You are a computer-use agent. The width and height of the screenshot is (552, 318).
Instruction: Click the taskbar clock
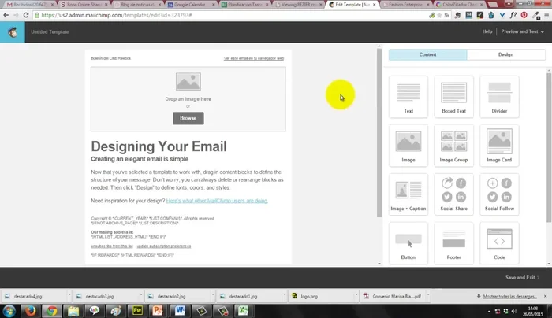click(x=533, y=312)
